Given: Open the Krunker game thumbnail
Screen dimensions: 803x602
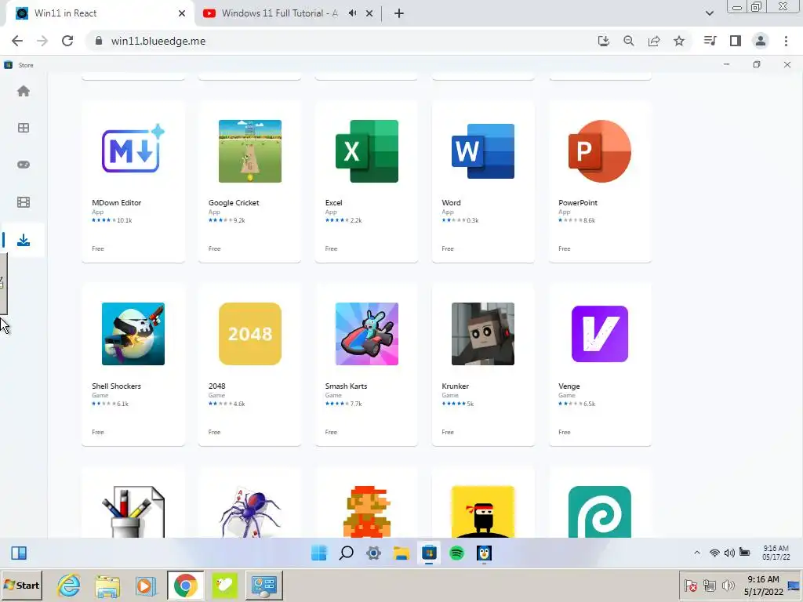Looking at the screenshot, I should (x=483, y=334).
